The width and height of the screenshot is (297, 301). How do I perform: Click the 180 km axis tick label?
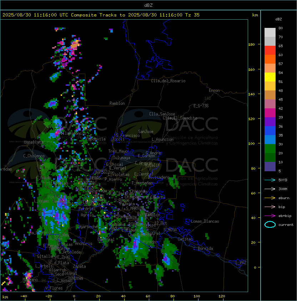pos(251,45)
